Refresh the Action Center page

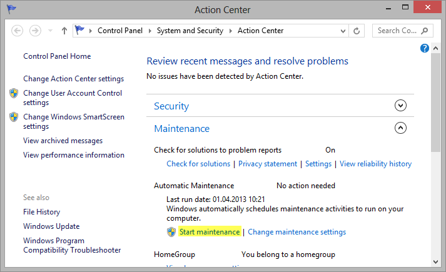tap(357, 31)
